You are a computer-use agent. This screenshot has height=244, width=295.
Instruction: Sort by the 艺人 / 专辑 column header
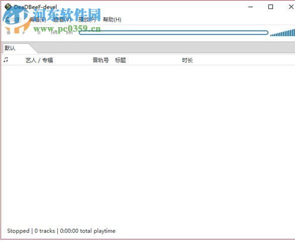tap(39, 60)
